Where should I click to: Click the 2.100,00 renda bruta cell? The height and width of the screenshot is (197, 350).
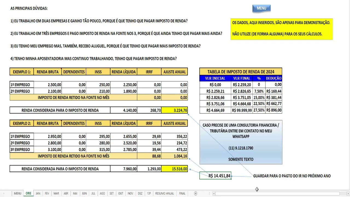point(48,91)
